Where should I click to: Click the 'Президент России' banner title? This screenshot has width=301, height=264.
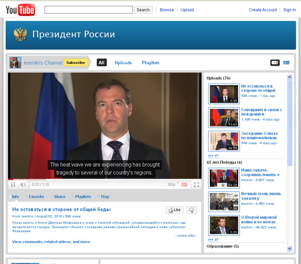click(x=73, y=34)
